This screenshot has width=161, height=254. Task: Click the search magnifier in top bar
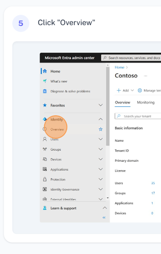(x=105, y=58)
